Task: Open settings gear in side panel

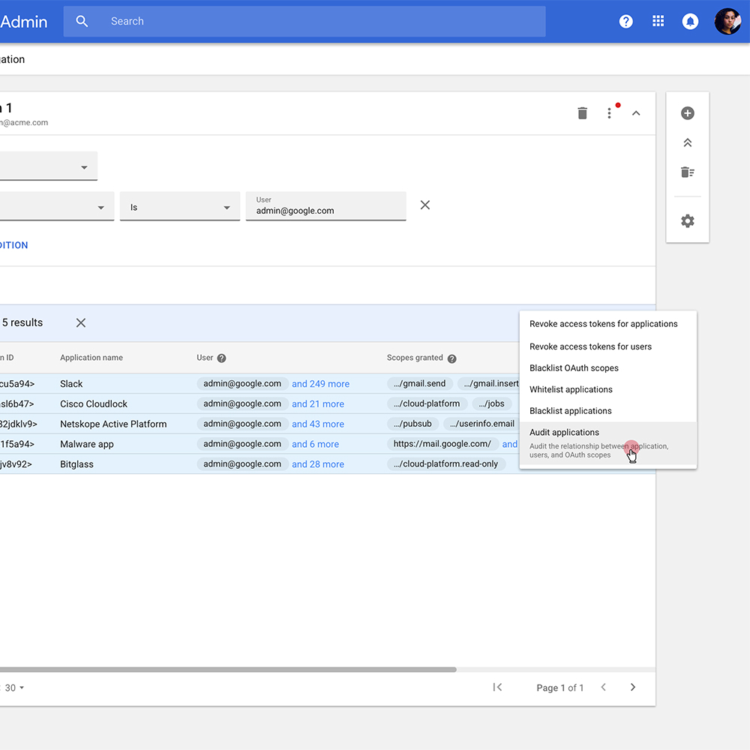Action: point(687,221)
